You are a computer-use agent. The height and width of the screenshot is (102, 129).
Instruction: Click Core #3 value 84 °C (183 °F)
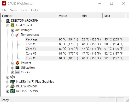68,58
